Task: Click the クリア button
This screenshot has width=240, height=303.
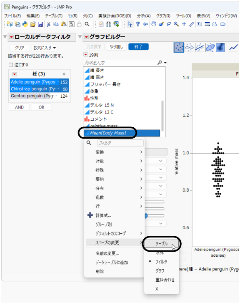Action: click(x=20, y=48)
